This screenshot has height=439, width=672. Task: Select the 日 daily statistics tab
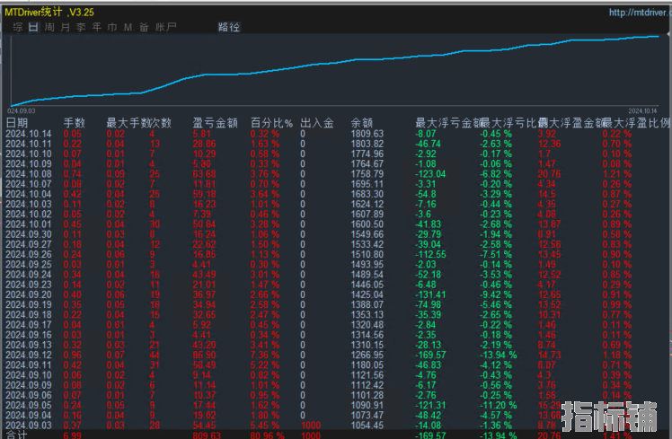pos(32,28)
